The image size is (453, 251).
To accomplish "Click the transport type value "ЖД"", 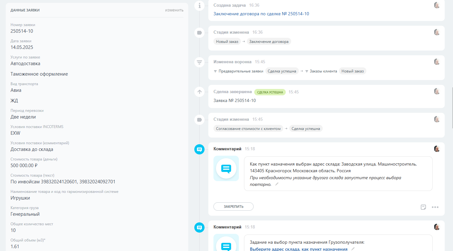I will [x=14, y=101].
